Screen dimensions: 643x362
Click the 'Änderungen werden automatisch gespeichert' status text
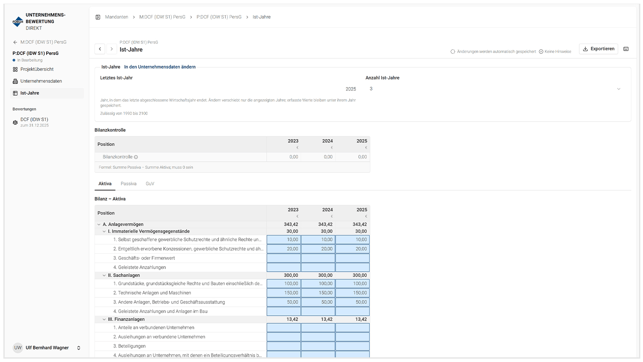(x=496, y=52)
